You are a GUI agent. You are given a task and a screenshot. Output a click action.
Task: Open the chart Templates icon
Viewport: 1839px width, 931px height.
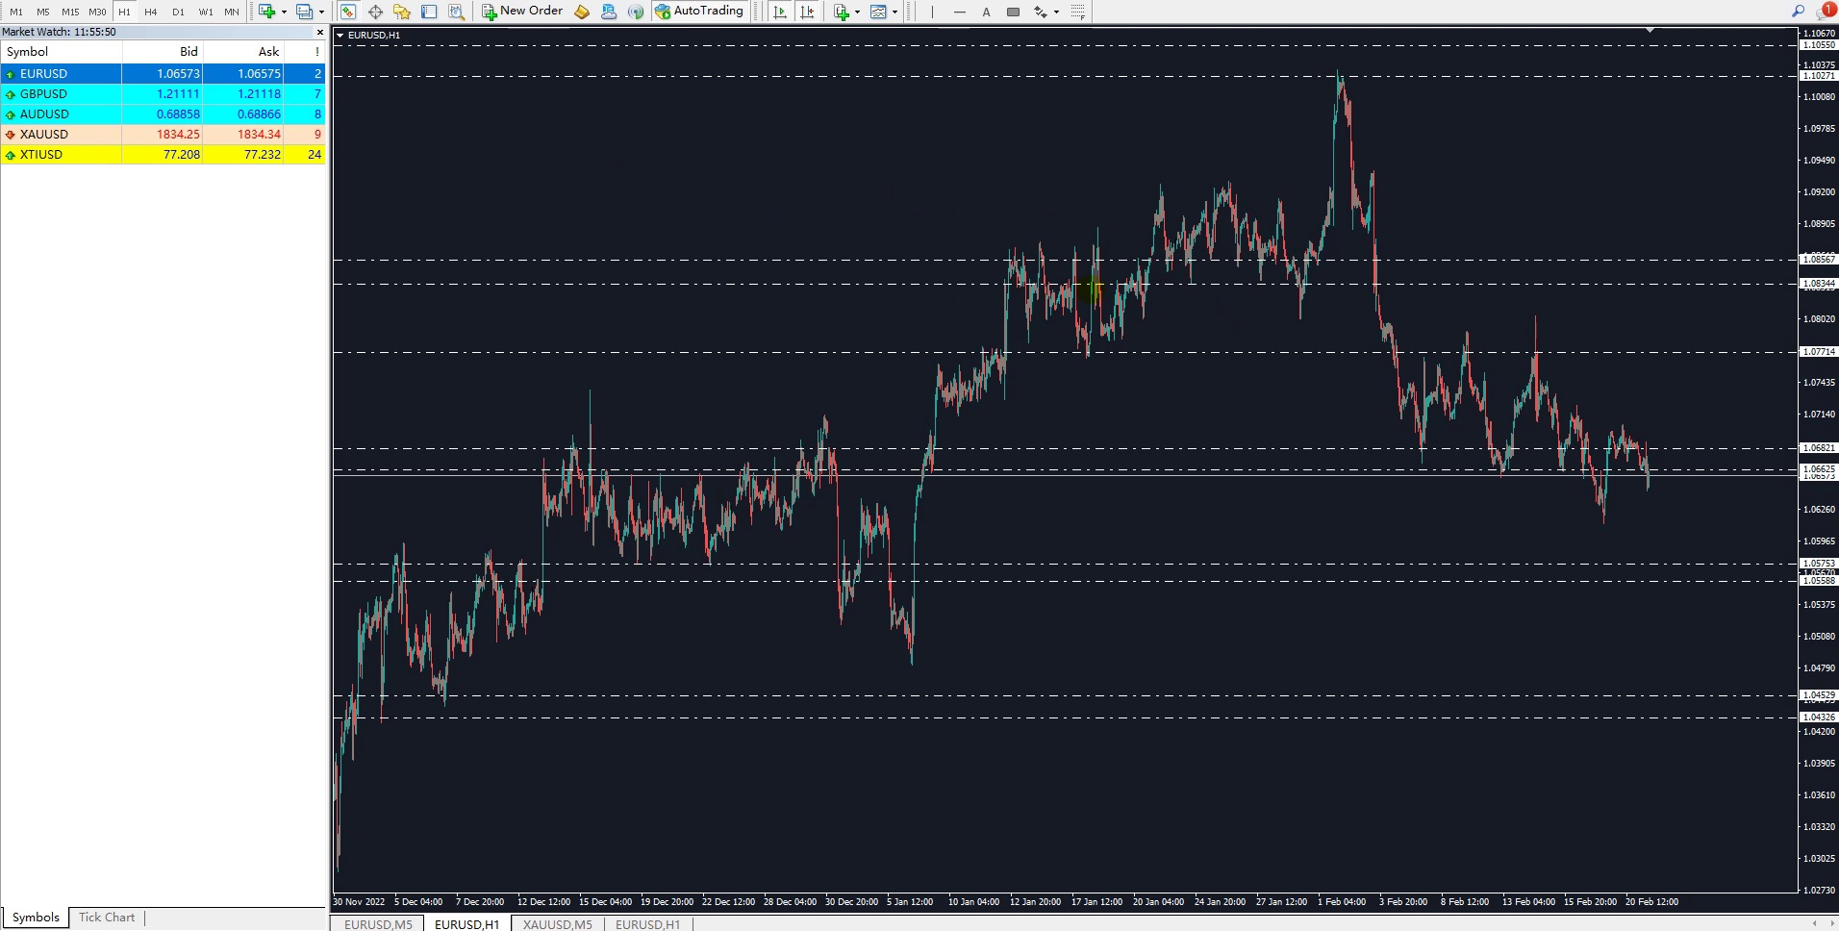[x=878, y=12]
